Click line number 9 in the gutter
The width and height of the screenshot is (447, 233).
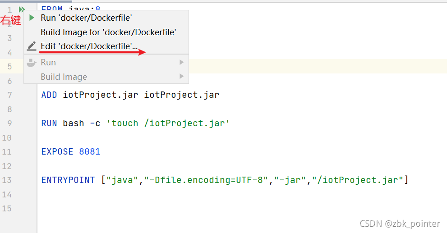click(x=9, y=123)
